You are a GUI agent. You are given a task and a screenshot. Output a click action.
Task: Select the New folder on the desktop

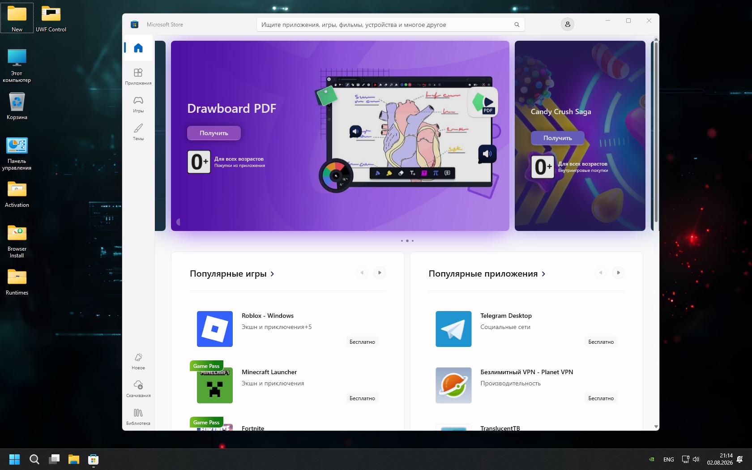click(x=17, y=18)
